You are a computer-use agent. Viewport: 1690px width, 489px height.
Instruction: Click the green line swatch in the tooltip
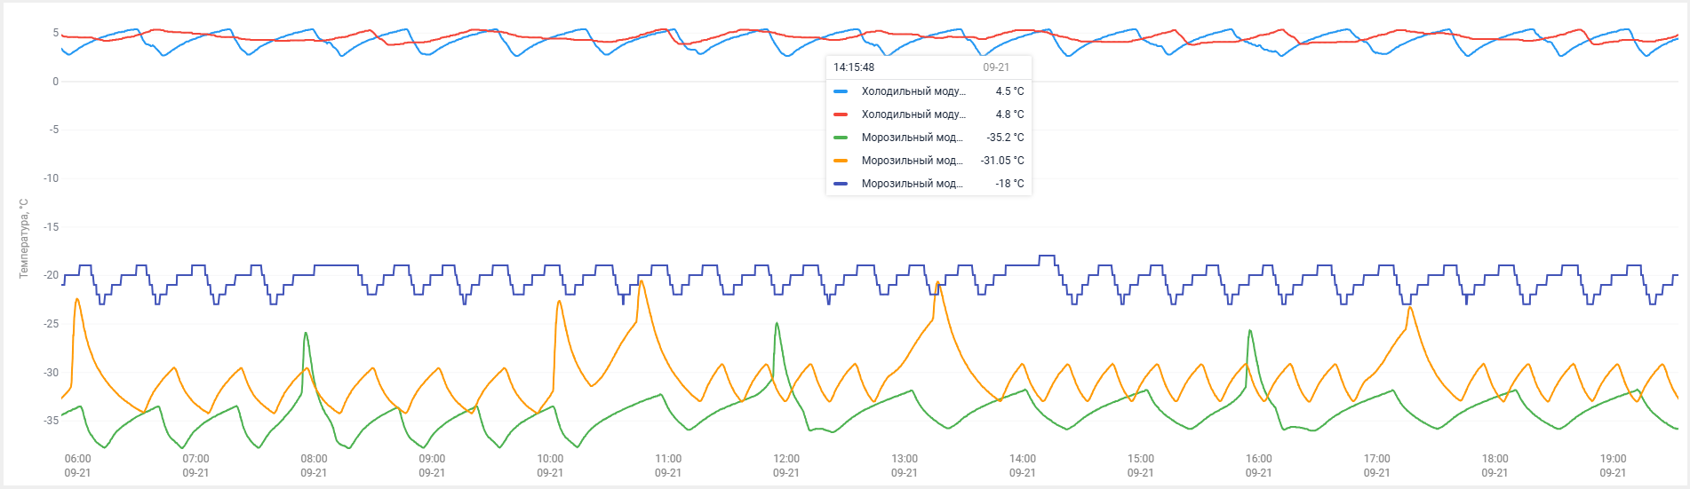(841, 138)
